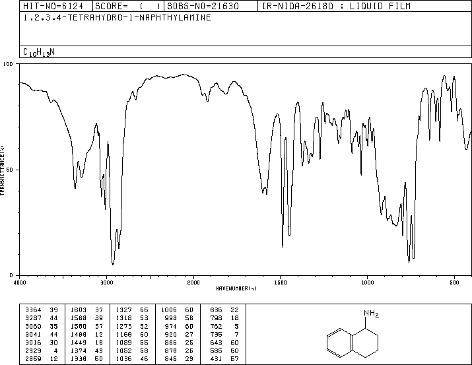Click the 1273 peak table entry
This screenshot has width=472, height=365.
click(132, 326)
